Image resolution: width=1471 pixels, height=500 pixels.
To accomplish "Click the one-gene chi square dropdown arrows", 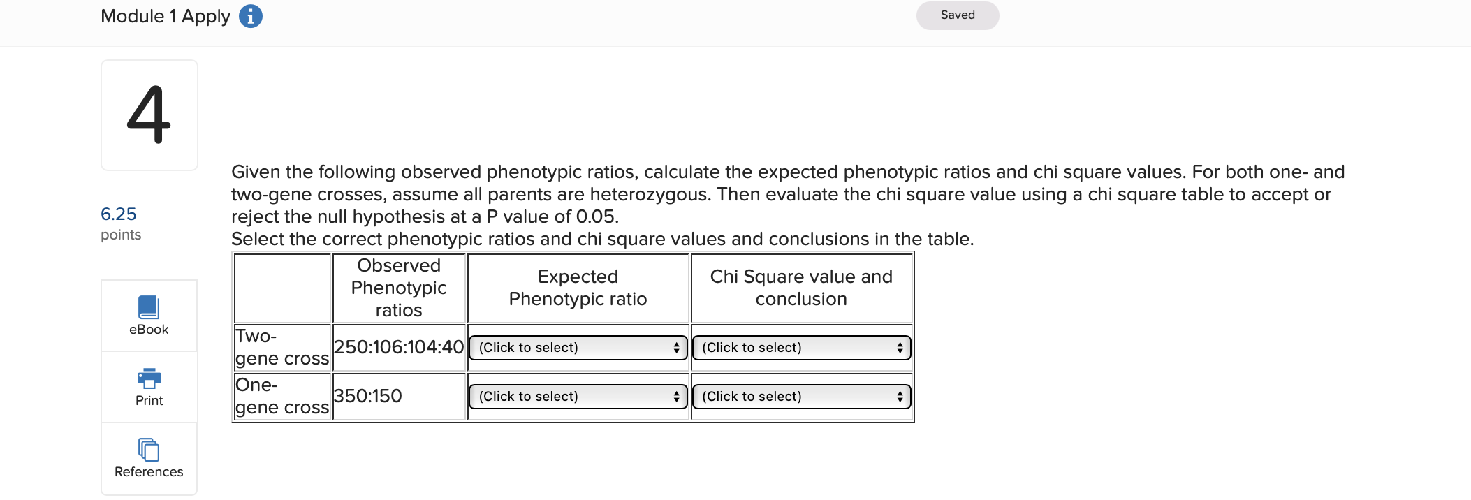I will click(900, 397).
